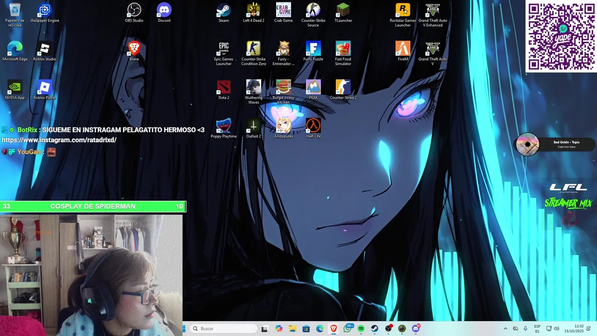The height and width of the screenshot is (336, 597).
Task: Open Task View from the taskbar
Action: click(264, 329)
